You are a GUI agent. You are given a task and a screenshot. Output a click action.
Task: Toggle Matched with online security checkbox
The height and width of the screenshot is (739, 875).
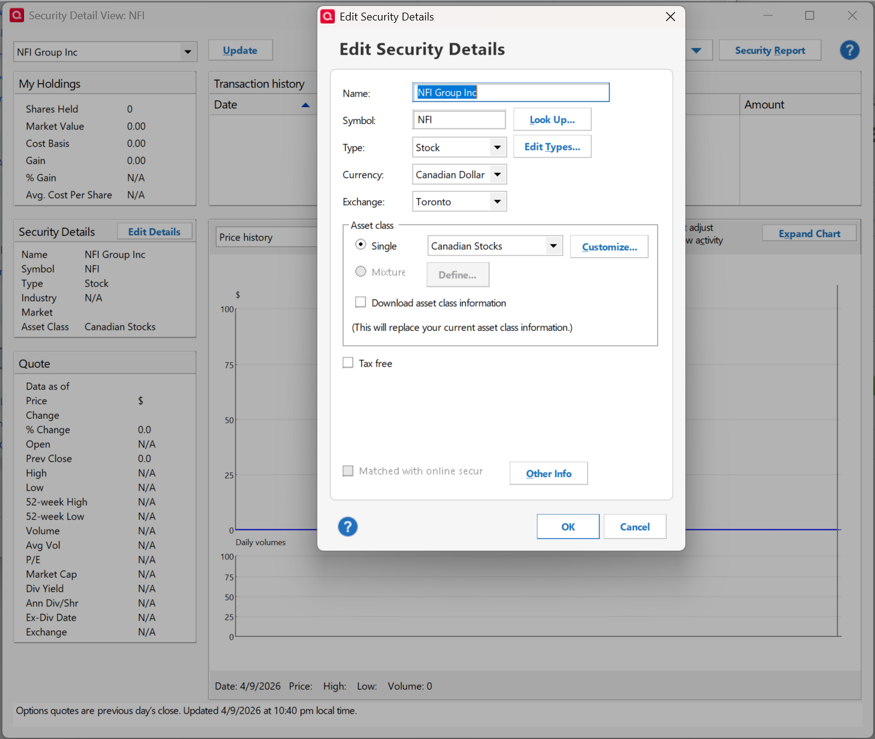pyautogui.click(x=348, y=471)
